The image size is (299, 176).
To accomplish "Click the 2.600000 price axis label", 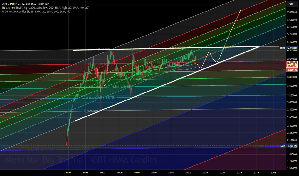I will click(292, 117).
